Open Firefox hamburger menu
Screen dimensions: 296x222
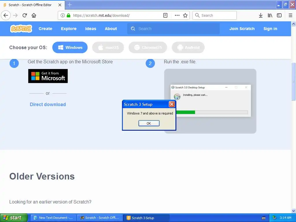tap(291, 15)
